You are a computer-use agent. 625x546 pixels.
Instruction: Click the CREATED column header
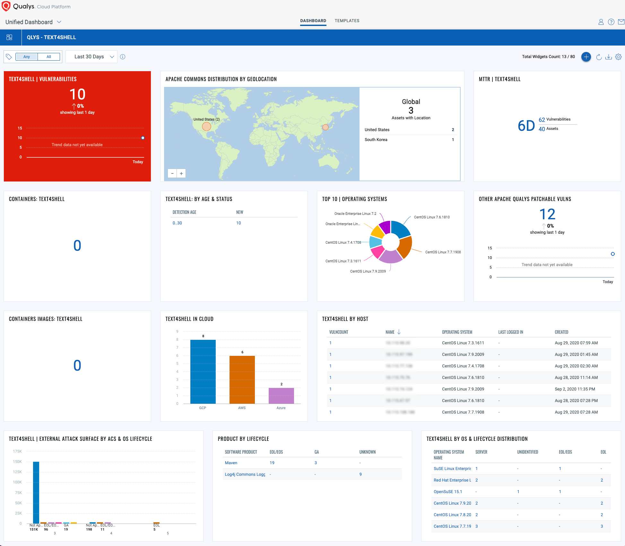coord(561,332)
